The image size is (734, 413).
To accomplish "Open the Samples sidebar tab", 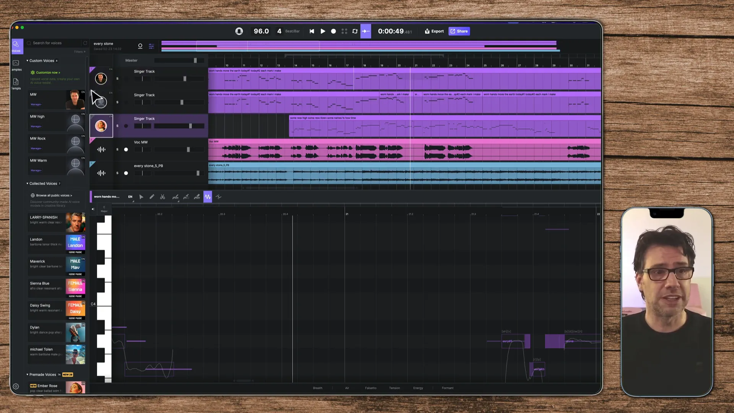I will (x=16, y=65).
